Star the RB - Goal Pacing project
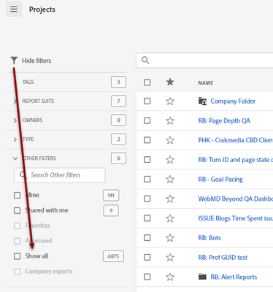This screenshot has height=292, width=273. tap(170, 180)
